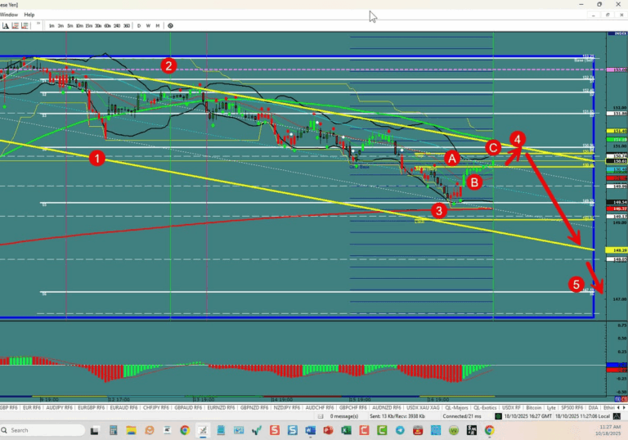Open the AUDCHF RF6 tab
This screenshot has width=628, height=440.
(319, 407)
